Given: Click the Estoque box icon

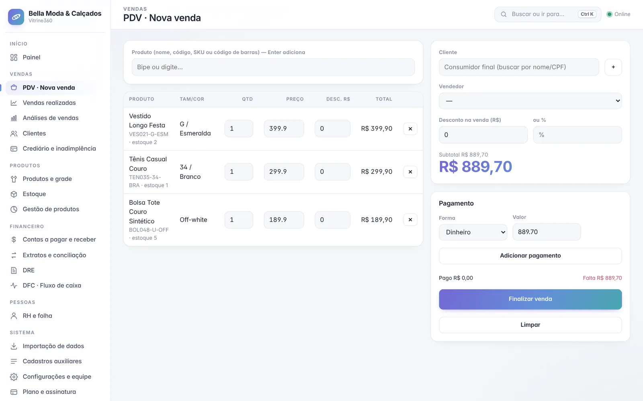Looking at the screenshot, I should (x=14, y=194).
